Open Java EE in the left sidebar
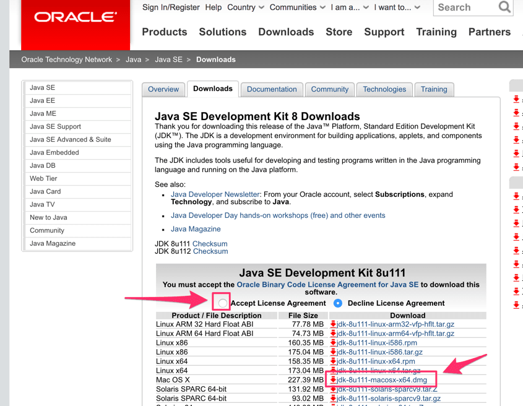The width and height of the screenshot is (523, 406). coord(78,100)
